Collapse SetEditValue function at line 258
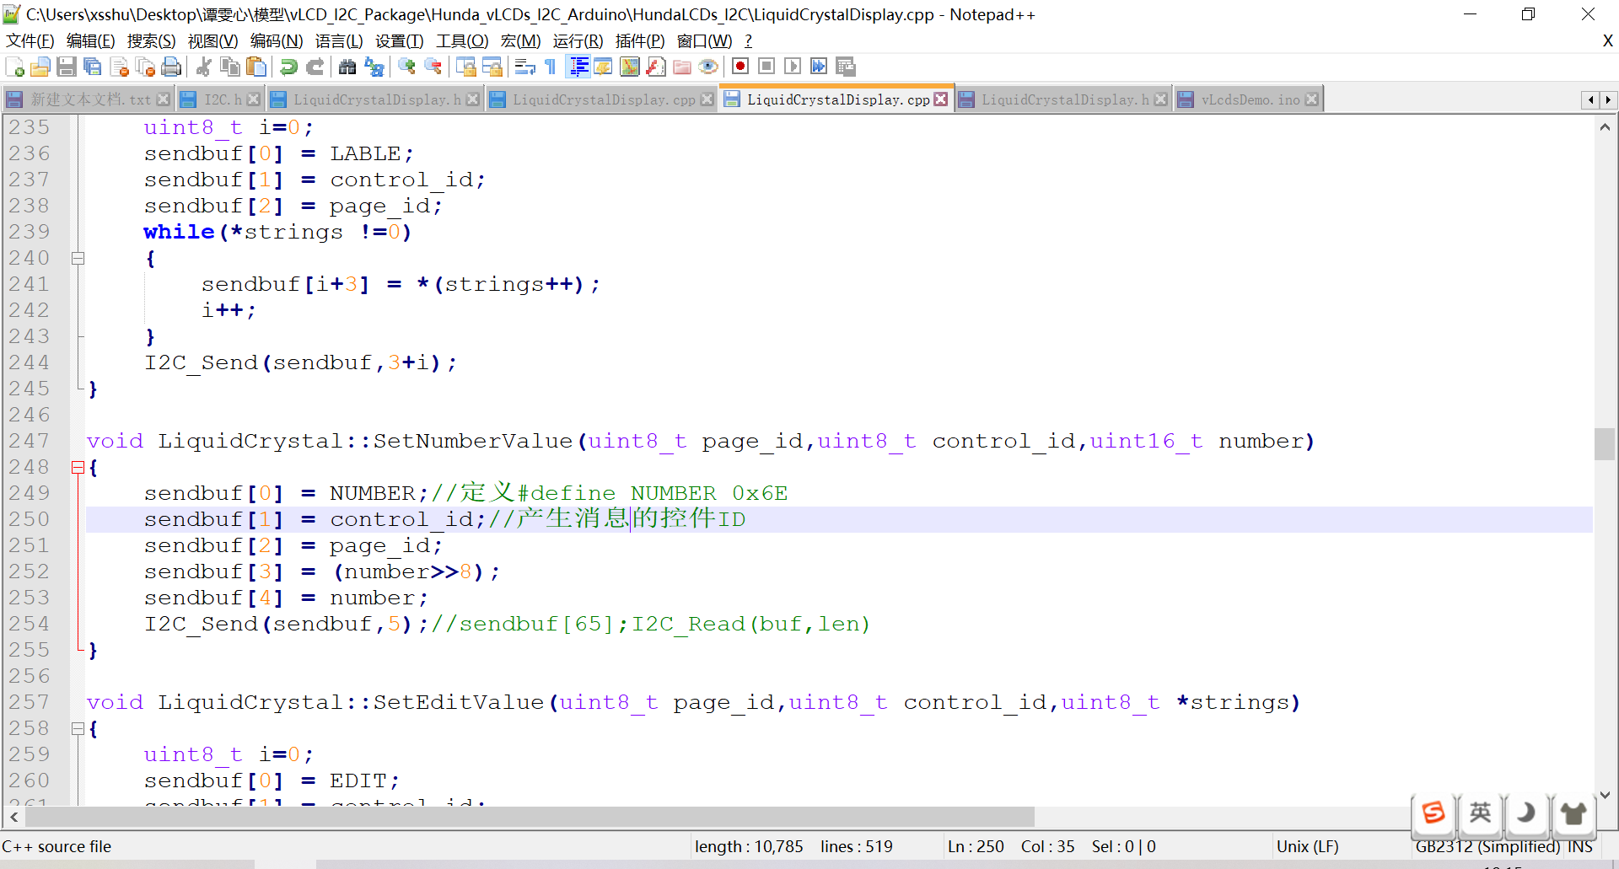This screenshot has height=869, width=1619. [x=78, y=729]
